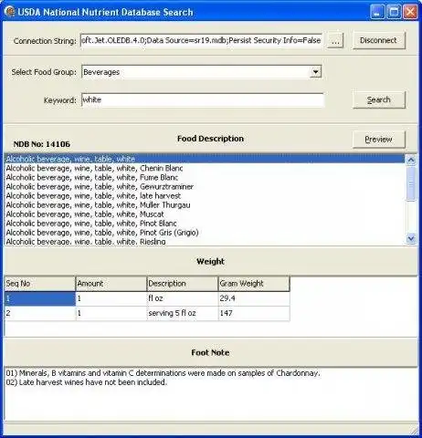Select the Pinot Blanc wine entry

point(205,223)
